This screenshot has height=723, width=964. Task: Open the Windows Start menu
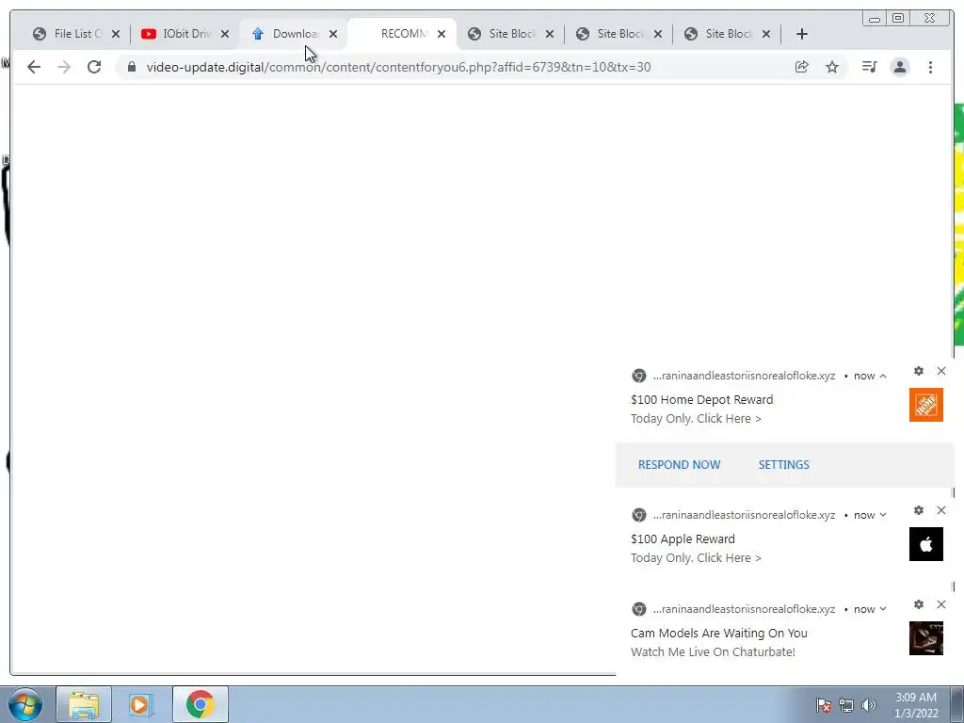click(25, 704)
